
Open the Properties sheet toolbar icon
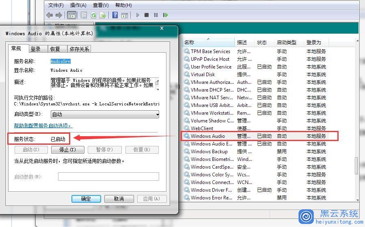tap(84, 15)
